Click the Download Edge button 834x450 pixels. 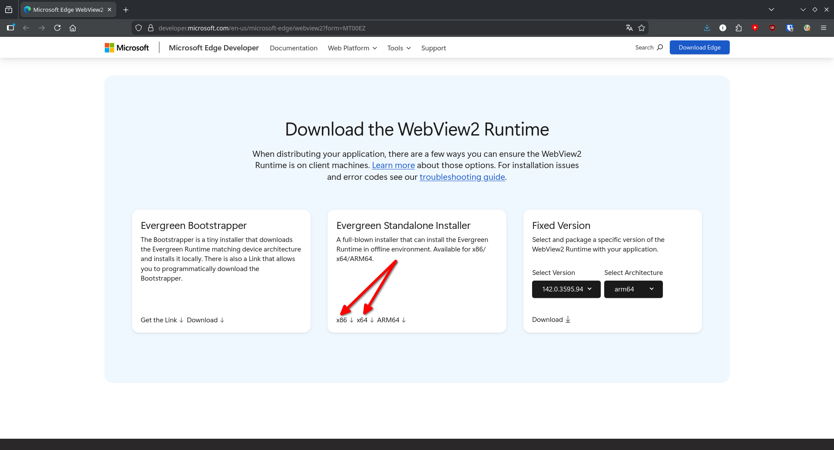coord(699,47)
